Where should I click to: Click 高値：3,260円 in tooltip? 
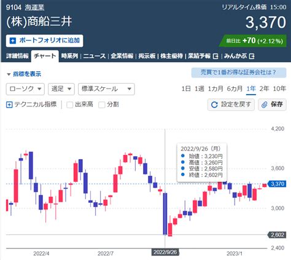(206, 163)
